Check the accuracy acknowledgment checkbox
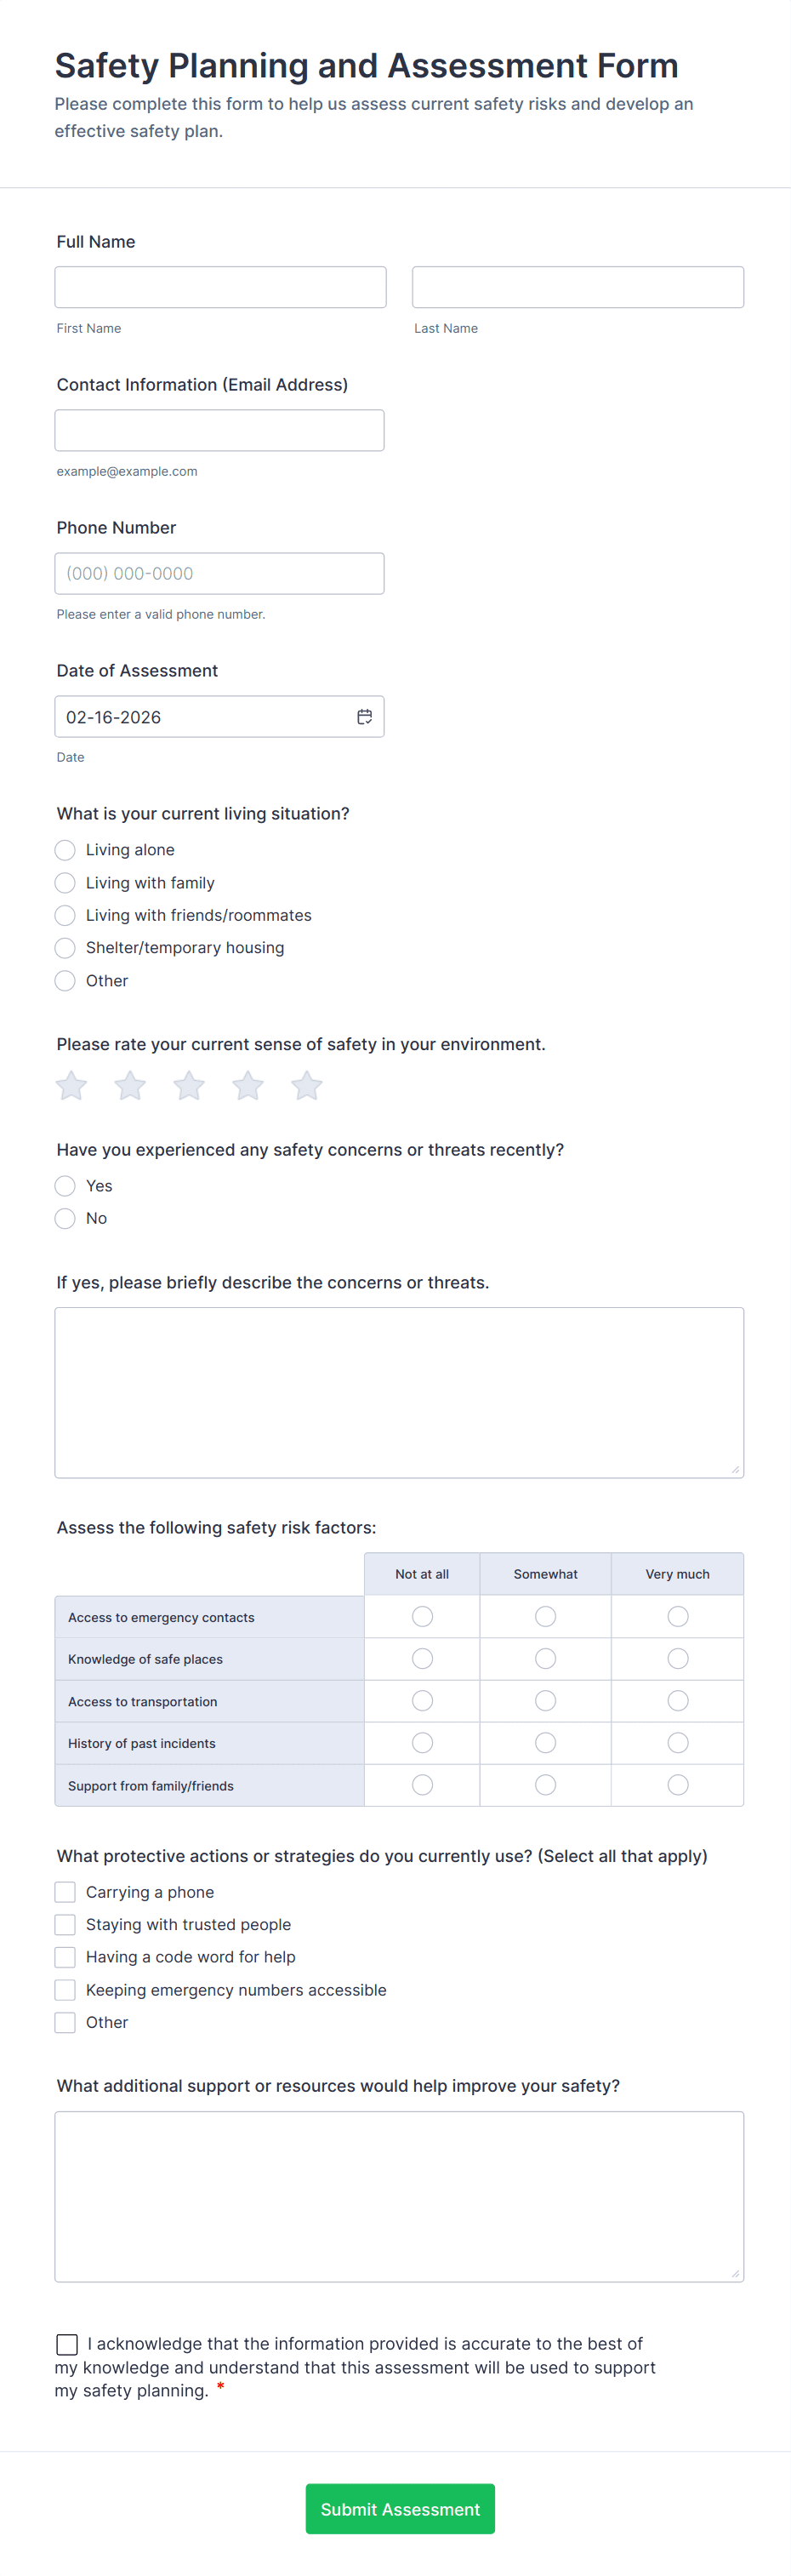The width and height of the screenshot is (791, 2576). click(x=67, y=2344)
